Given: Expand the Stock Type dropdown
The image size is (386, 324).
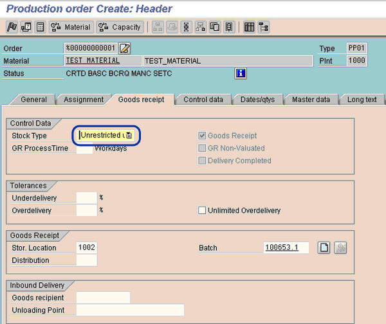Looking at the screenshot, I should click(x=128, y=136).
